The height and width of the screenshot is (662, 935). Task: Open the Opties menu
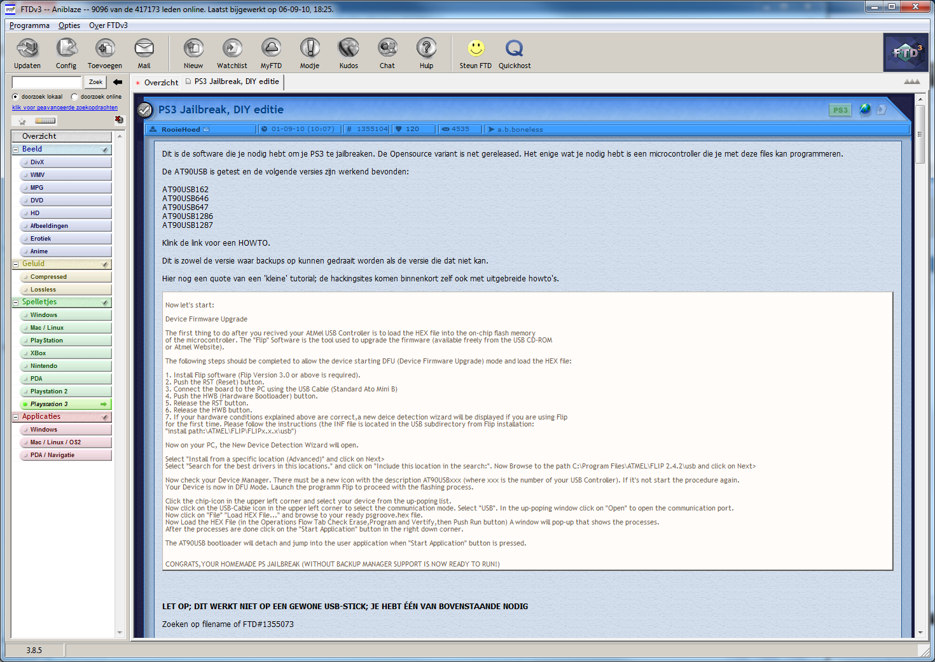pyautogui.click(x=69, y=25)
